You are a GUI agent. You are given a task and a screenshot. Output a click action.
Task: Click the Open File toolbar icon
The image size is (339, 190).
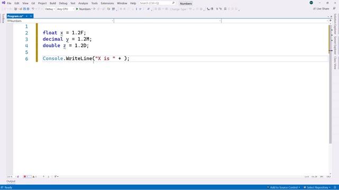21,9
